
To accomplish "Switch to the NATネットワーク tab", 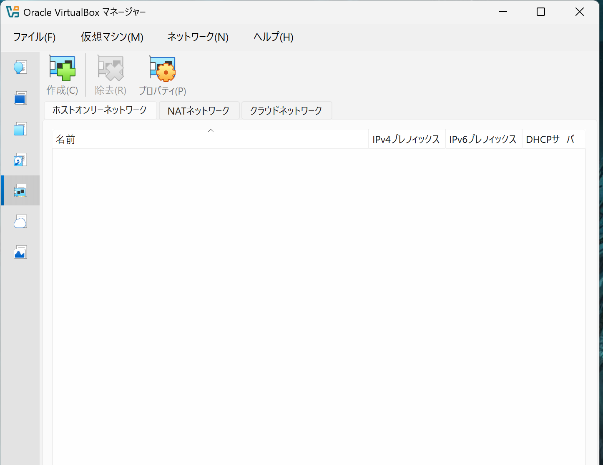I will 199,110.
